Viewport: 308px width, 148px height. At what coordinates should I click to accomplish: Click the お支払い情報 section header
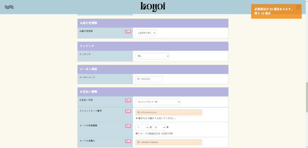tap(153, 92)
